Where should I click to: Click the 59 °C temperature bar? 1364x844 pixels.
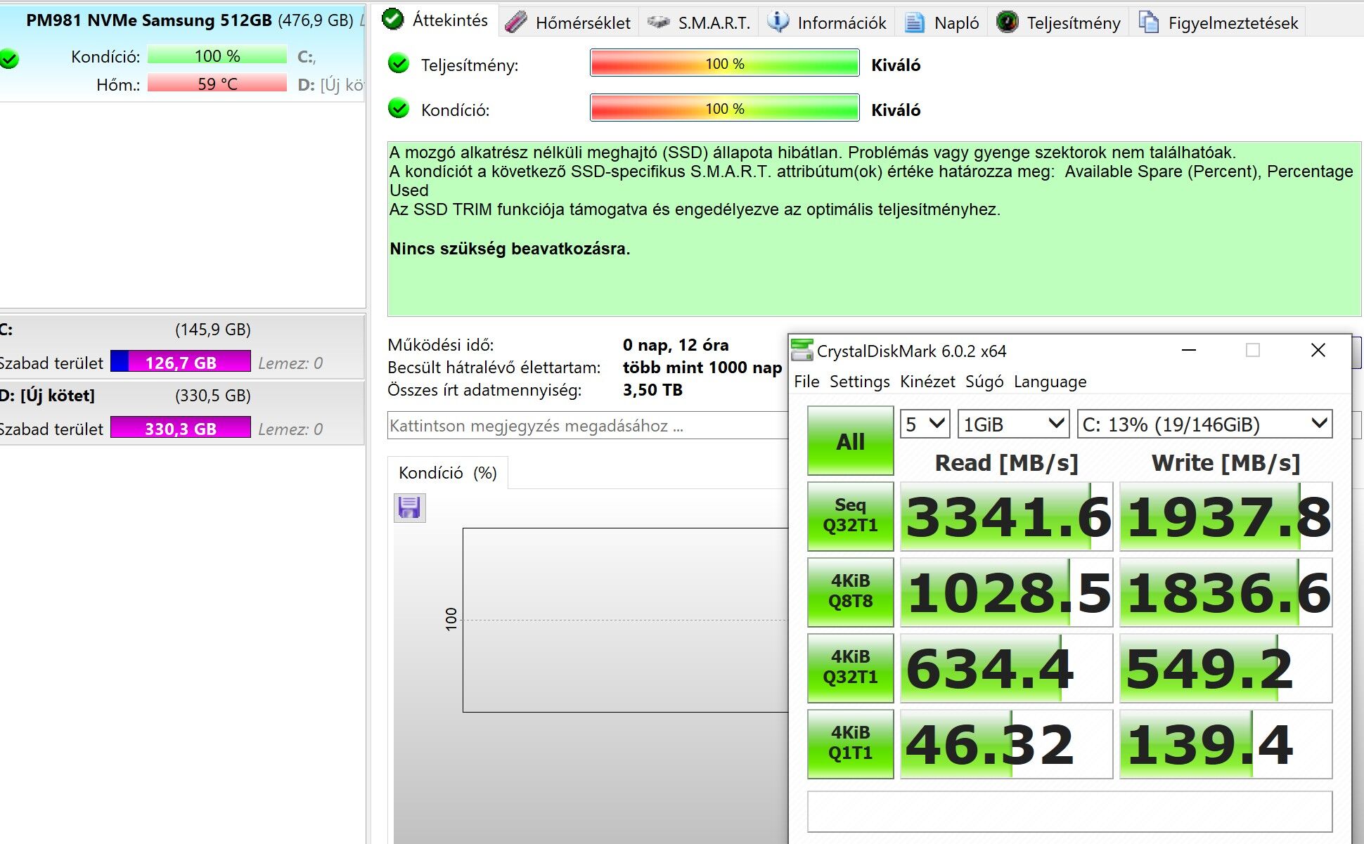(217, 84)
